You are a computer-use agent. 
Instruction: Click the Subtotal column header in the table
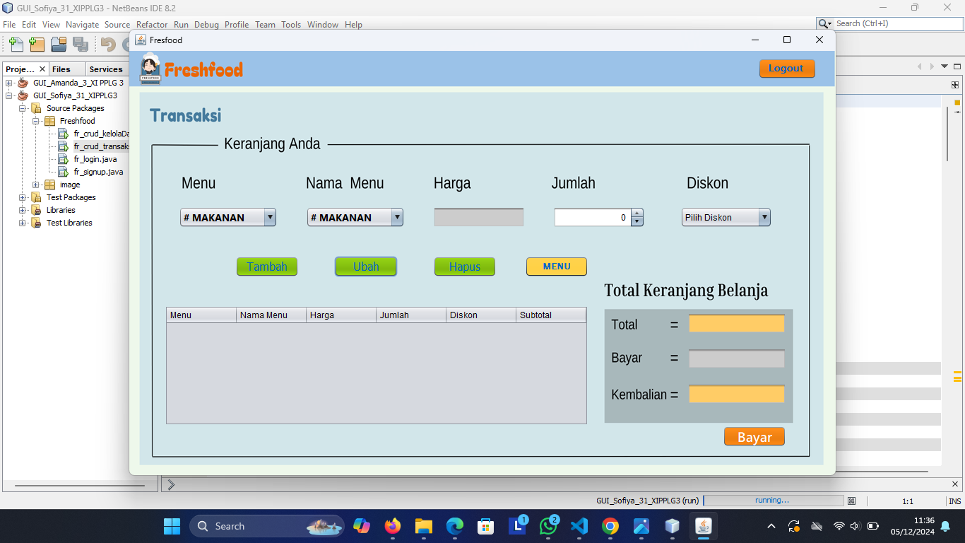point(550,315)
